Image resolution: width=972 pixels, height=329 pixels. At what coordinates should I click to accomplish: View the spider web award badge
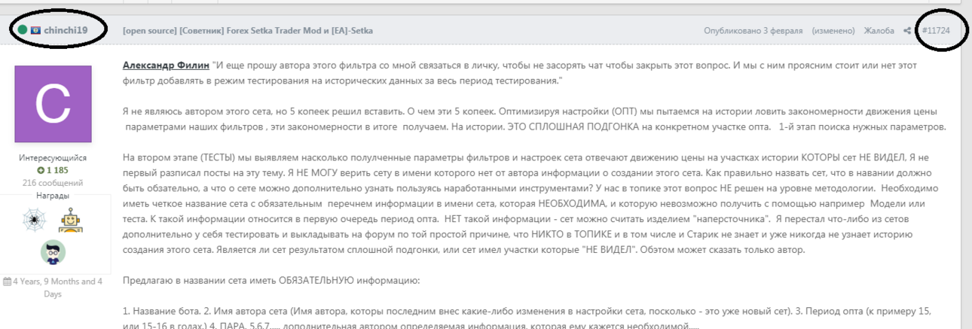(33, 219)
